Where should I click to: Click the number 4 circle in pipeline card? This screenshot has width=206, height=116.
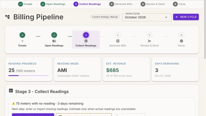118,35
